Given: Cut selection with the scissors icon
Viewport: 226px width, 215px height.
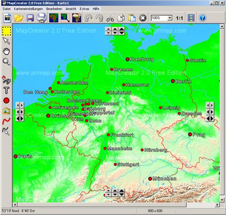Looking at the screenshot, I should point(110,18).
